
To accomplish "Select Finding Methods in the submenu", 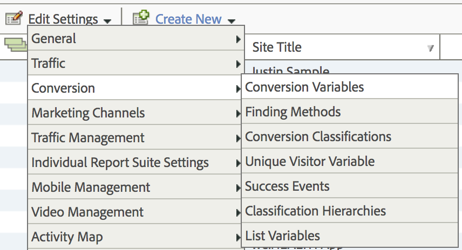I will [x=293, y=112].
